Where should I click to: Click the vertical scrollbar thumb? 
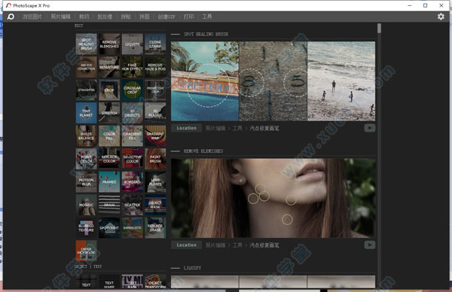[380, 28]
